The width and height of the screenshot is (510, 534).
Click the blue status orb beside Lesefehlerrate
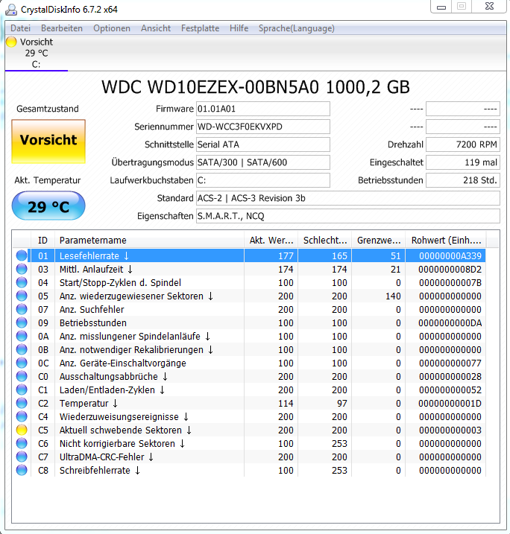[x=22, y=255]
